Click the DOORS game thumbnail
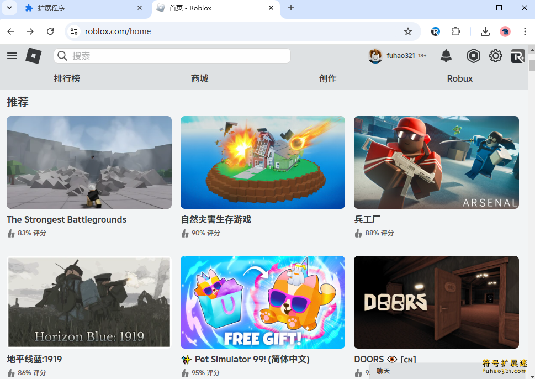 (x=436, y=302)
